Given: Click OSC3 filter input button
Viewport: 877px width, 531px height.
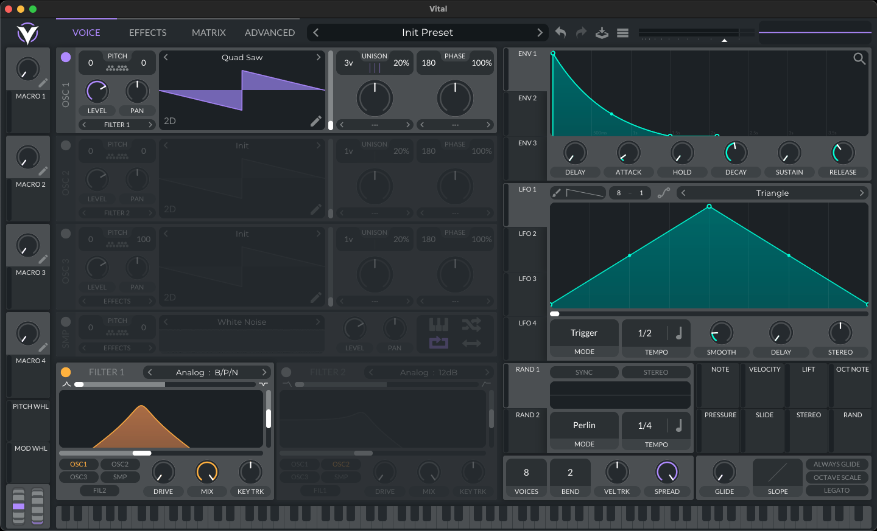Looking at the screenshot, I should pos(79,477).
